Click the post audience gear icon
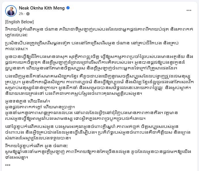The image size is (199, 171). (x=28, y=14)
